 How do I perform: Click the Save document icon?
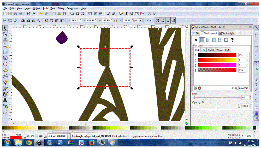point(15,14)
